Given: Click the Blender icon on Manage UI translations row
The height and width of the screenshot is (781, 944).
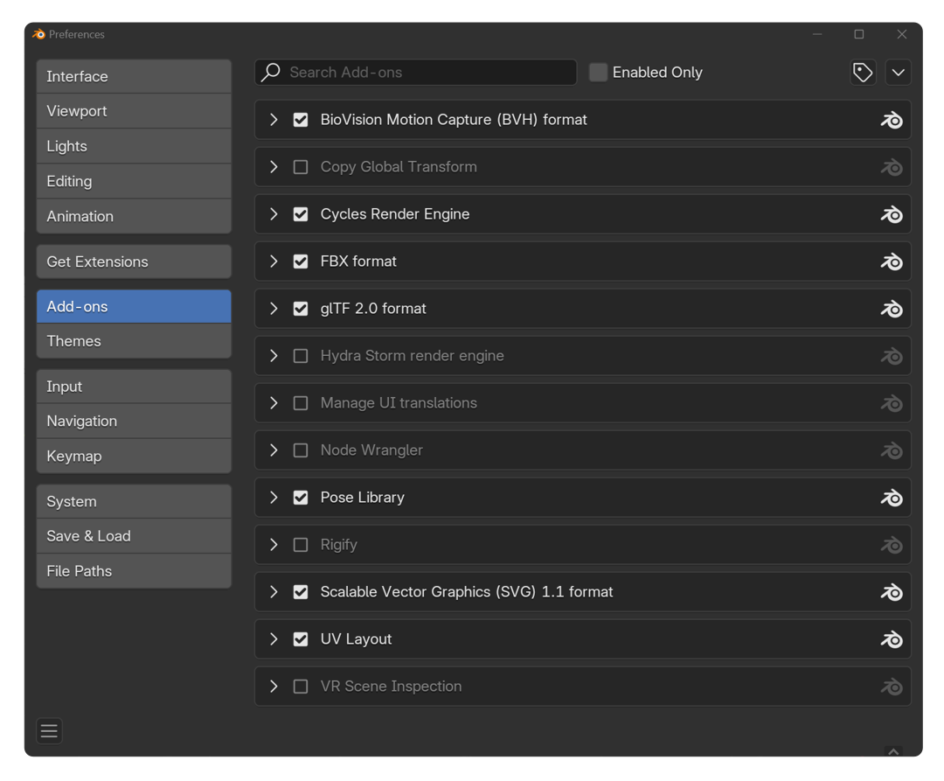Looking at the screenshot, I should click(x=892, y=403).
